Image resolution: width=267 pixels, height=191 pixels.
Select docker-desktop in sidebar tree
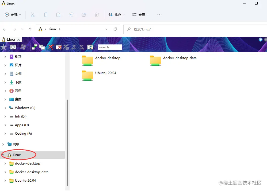tap(27, 163)
